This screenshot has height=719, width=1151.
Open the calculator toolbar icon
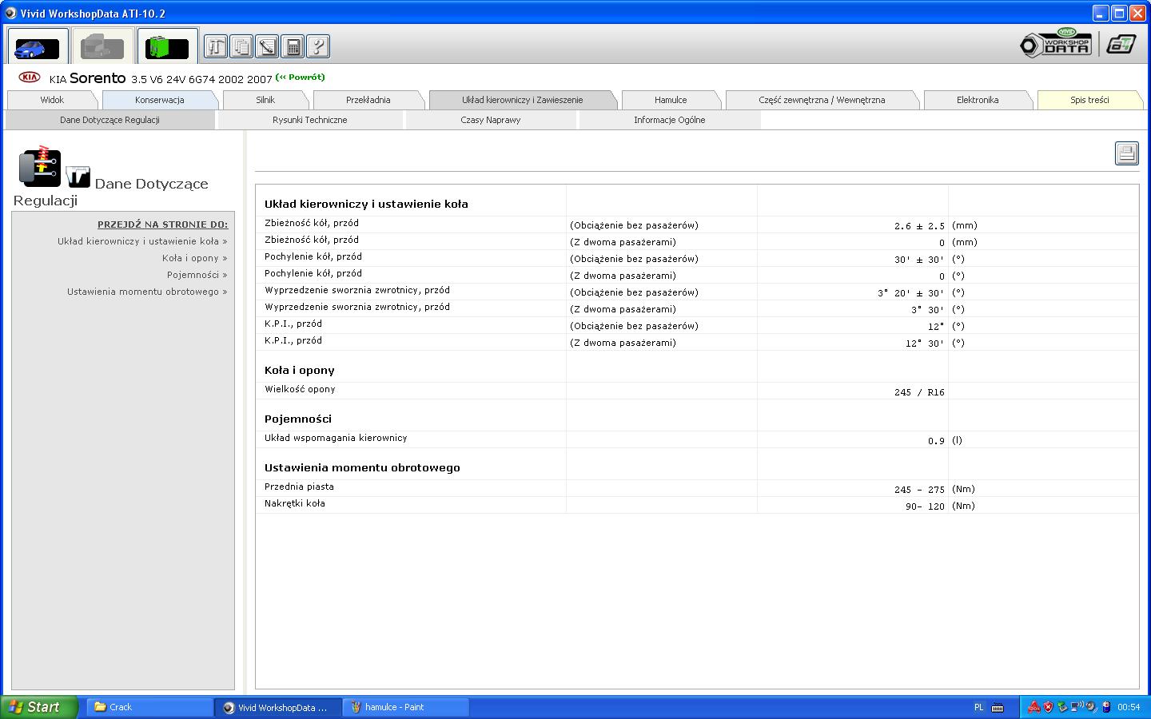point(293,46)
